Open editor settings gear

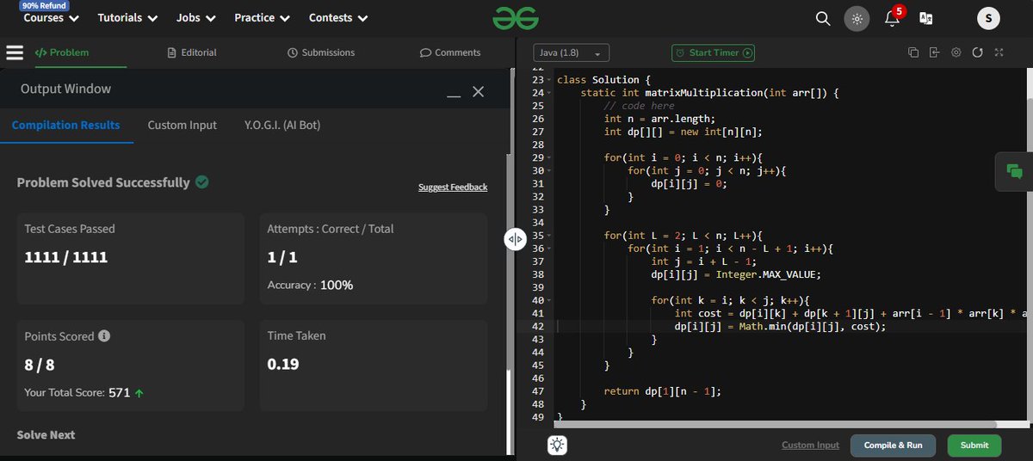pos(956,52)
